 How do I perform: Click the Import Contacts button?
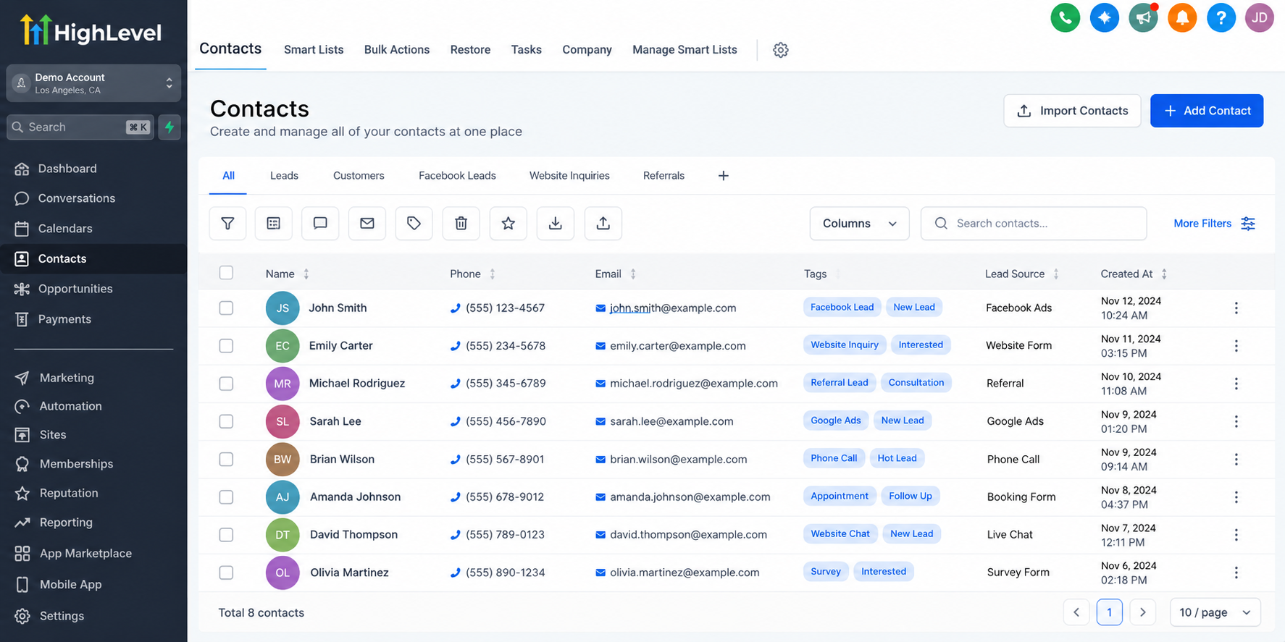point(1072,111)
